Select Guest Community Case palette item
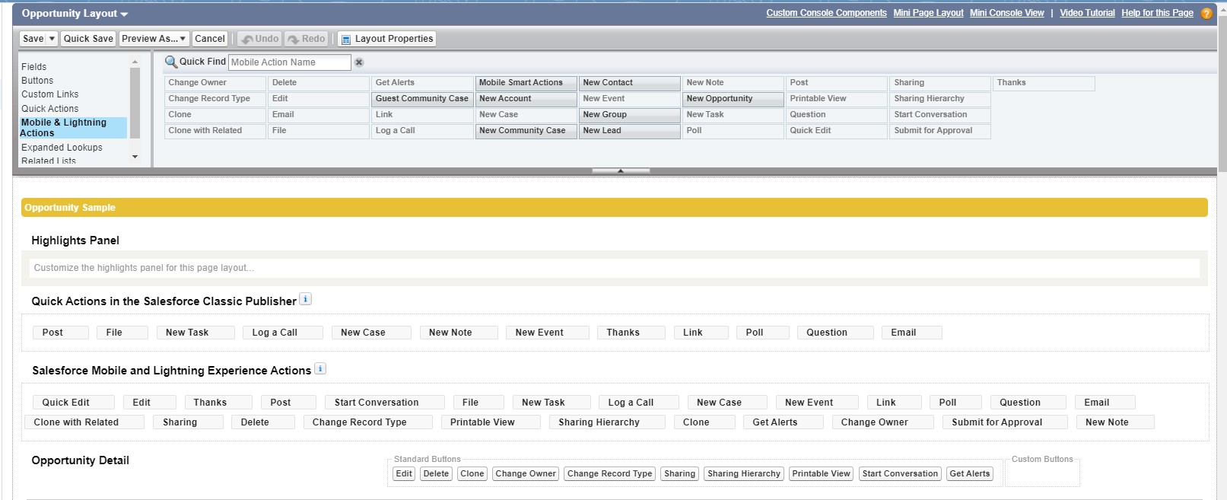Image resolution: width=1227 pixels, height=500 pixels. [x=423, y=99]
